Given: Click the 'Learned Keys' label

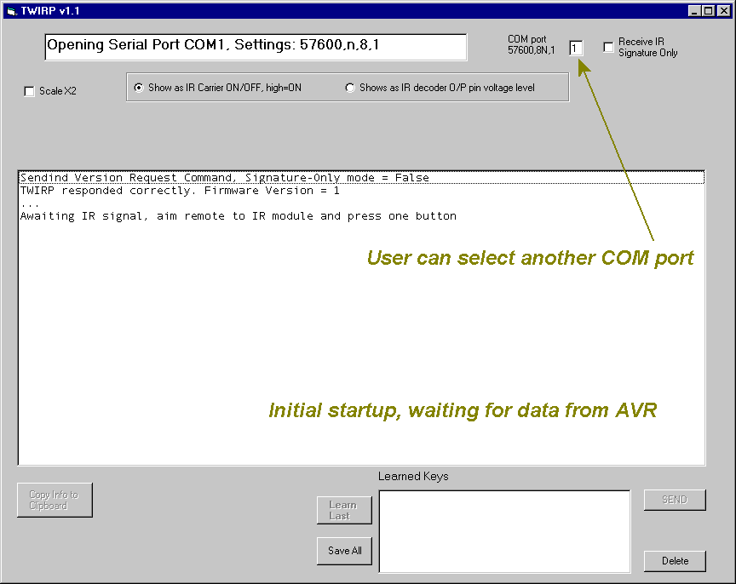Looking at the screenshot, I should point(413,477).
